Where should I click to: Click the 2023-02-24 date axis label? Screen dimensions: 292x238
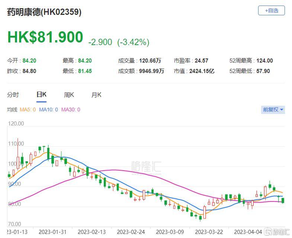click(131, 232)
